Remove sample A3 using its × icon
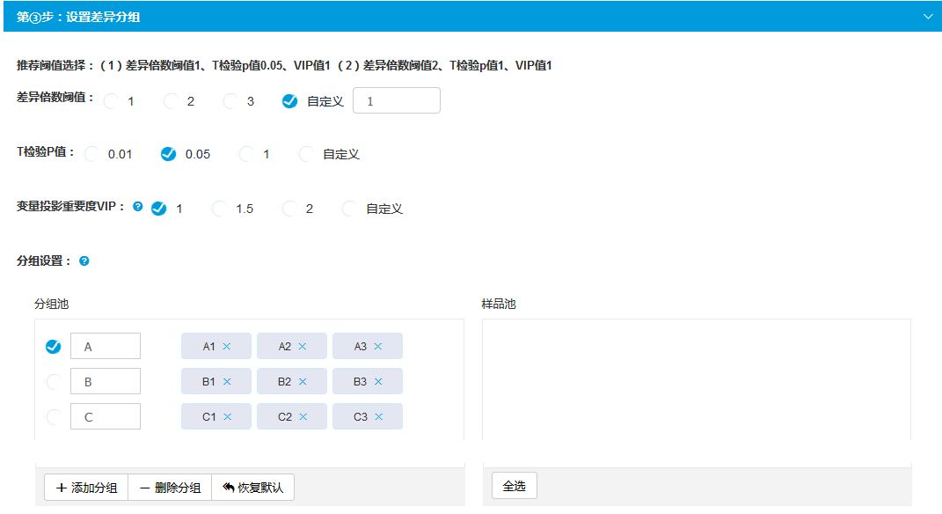942x514 pixels. [x=378, y=347]
